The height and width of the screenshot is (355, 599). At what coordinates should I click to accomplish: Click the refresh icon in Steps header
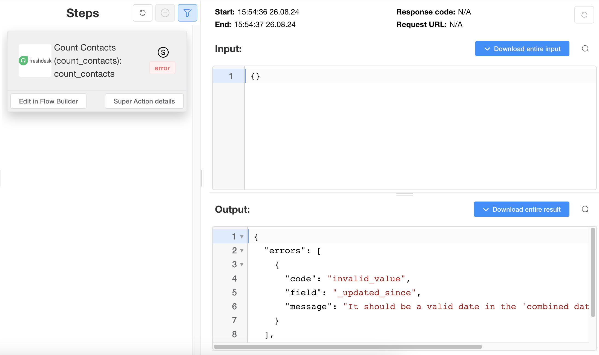tap(142, 13)
